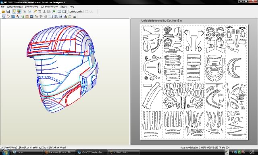The height and width of the screenshot is (155, 258).
Task: Open the File menu
Action: click(3, 7)
